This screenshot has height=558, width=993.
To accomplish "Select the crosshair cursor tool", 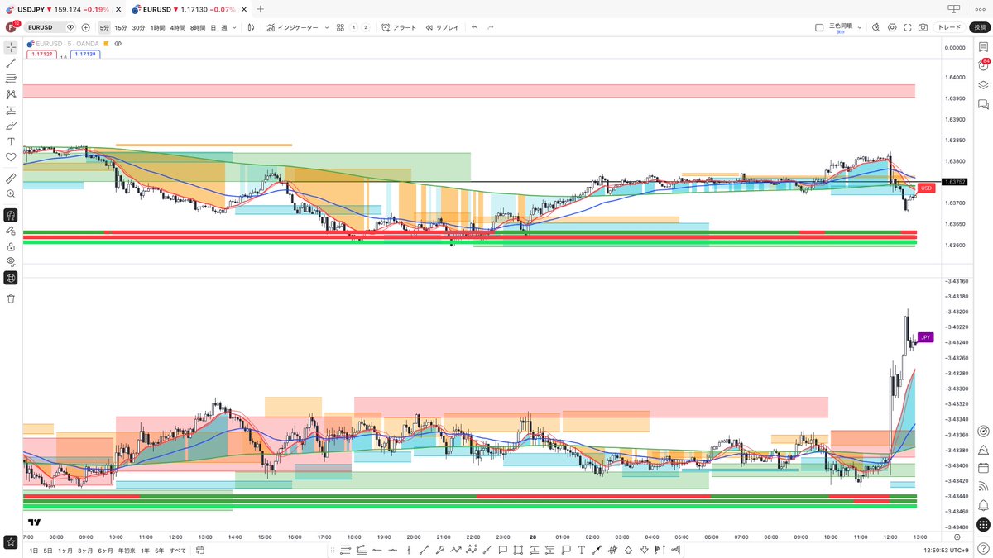I will click(11, 47).
